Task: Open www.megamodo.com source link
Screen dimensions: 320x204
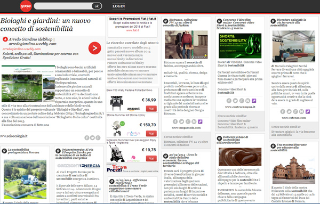Action: (186, 128)
